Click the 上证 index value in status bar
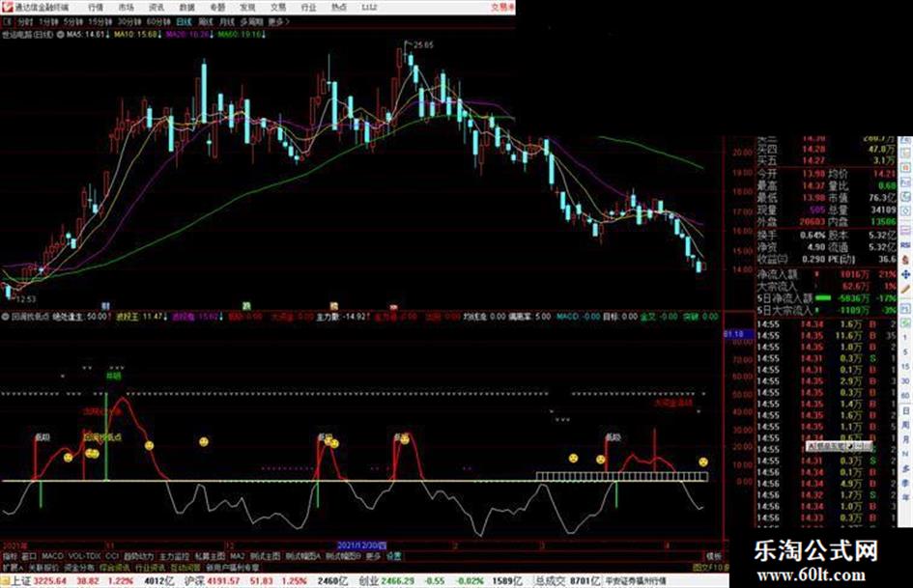The width and height of the screenshot is (913, 588). pyautogui.click(x=50, y=581)
